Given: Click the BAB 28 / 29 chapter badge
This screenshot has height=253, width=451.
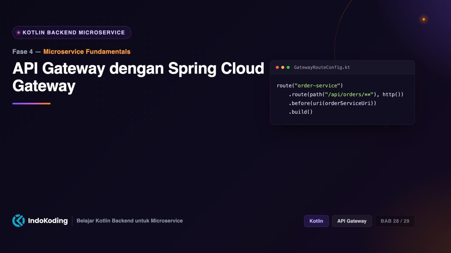Looking at the screenshot, I should (395, 221).
